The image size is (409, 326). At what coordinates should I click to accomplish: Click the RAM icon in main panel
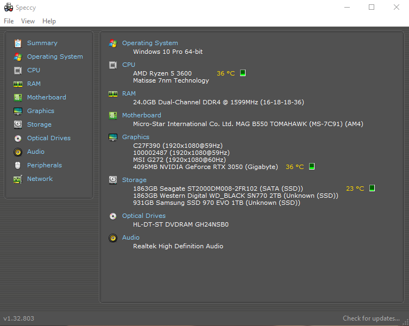(113, 93)
